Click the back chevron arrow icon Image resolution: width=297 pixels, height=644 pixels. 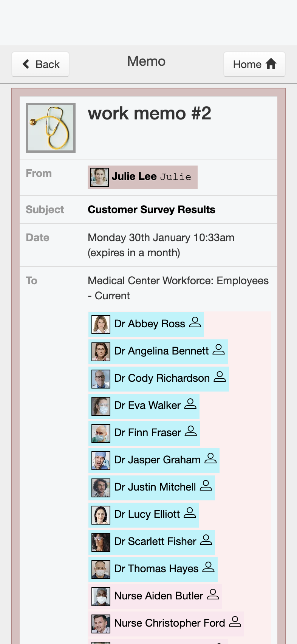point(26,64)
